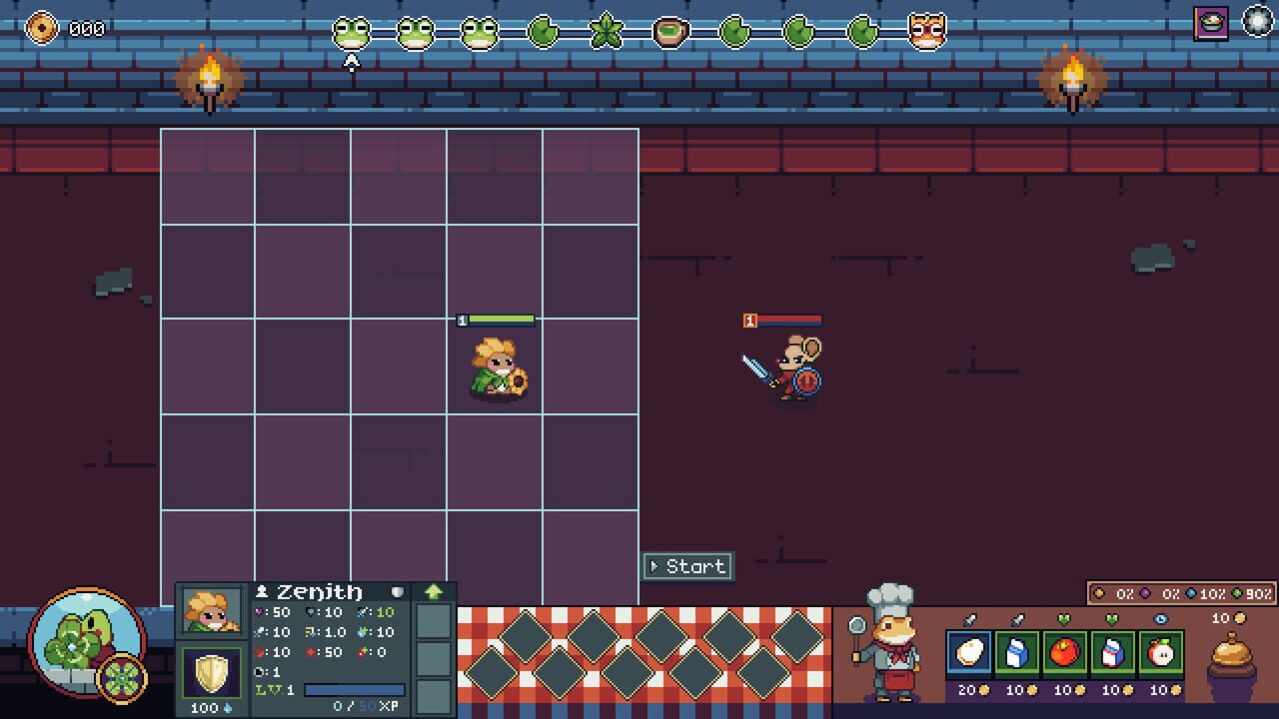This screenshot has width=1279, height=719.
Task: Open the settings gear
Action: [x=1258, y=21]
